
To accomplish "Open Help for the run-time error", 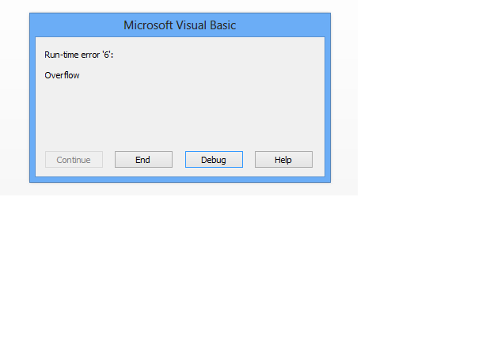I will tap(283, 160).
